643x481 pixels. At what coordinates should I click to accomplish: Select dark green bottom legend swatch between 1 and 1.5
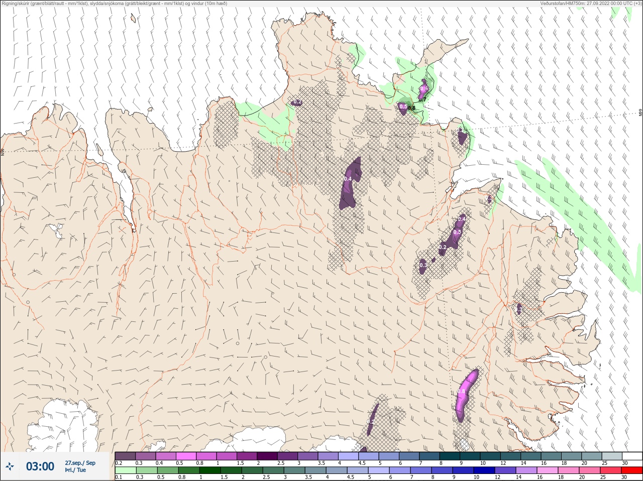click(210, 470)
